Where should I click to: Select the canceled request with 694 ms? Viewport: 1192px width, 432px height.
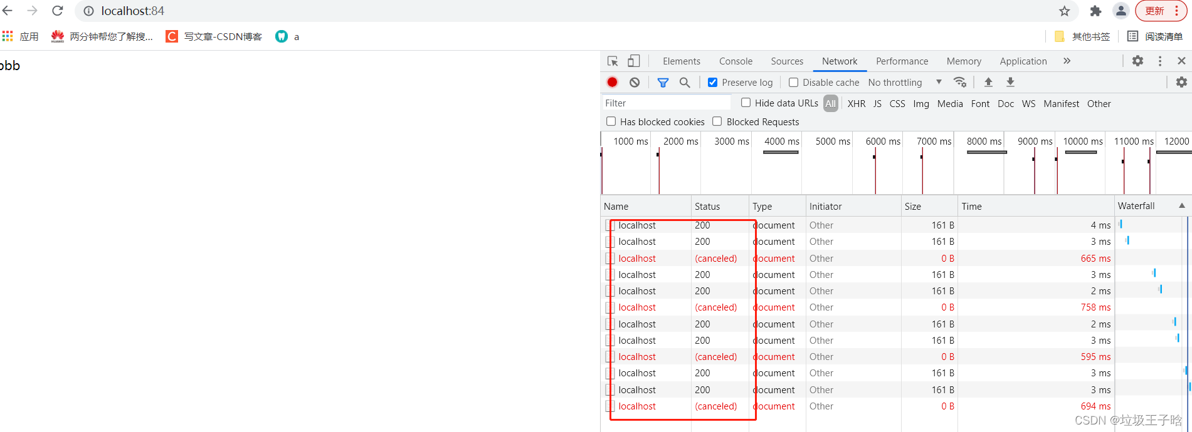(857, 406)
